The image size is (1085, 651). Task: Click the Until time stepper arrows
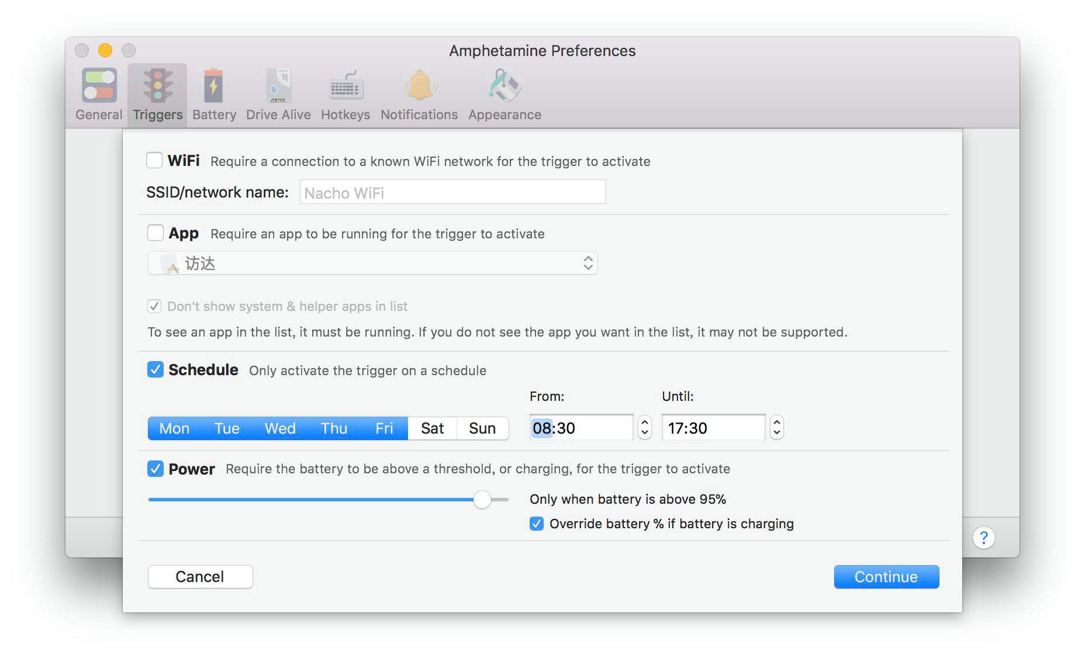776,427
